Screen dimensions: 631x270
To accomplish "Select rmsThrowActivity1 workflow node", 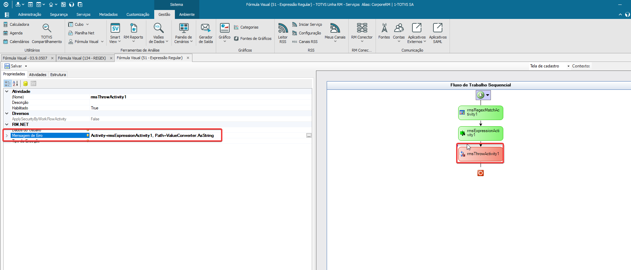I will click(x=481, y=154).
